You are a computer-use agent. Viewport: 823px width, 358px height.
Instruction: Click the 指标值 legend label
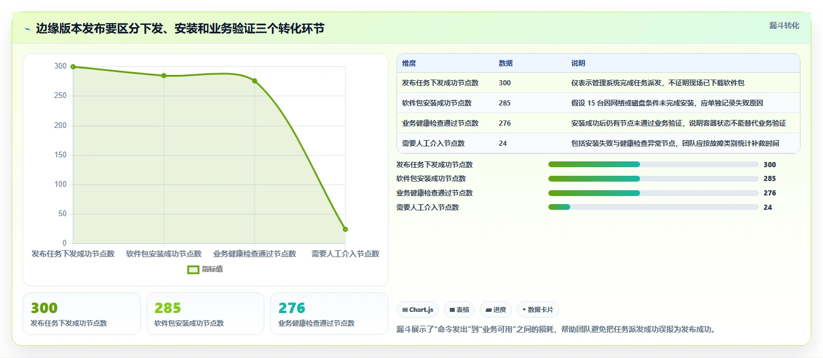[x=212, y=269]
